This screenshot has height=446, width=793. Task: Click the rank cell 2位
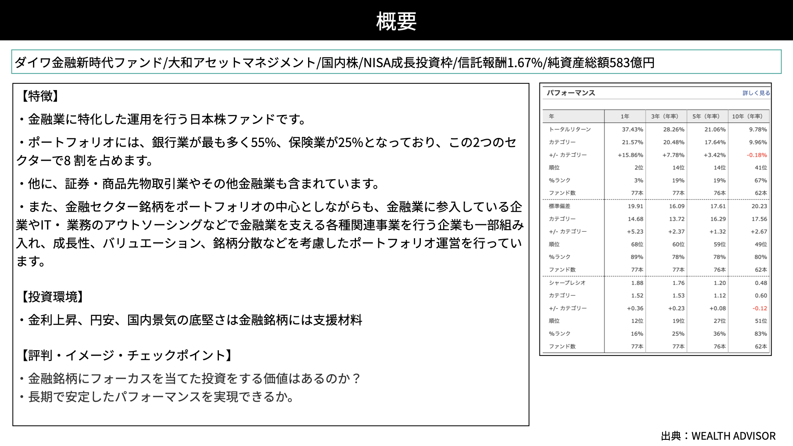point(639,168)
